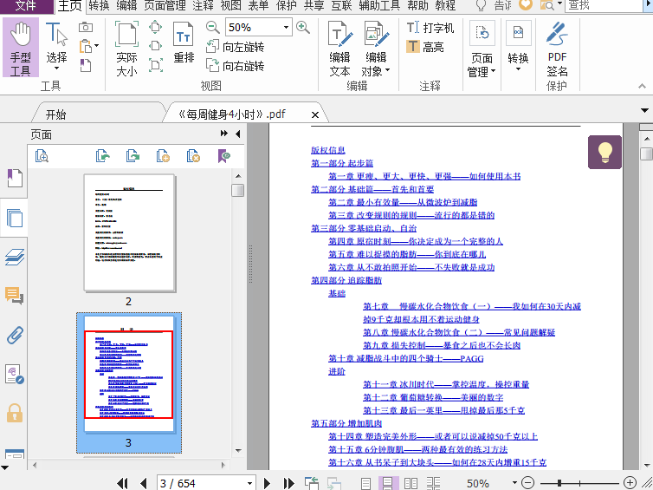Open Edit Text tool (编辑文本)
Screen dimensions: 653x490
pos(339,49)
